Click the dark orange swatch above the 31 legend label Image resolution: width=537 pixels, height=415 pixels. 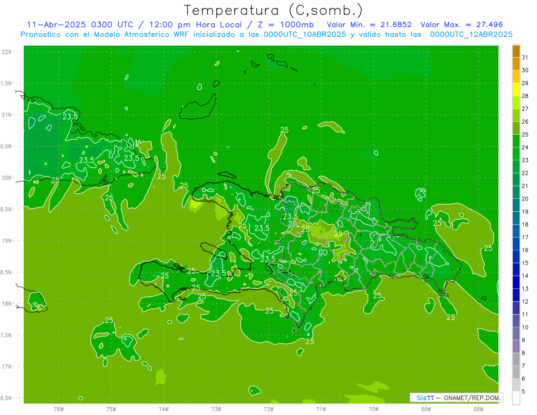(516, 51)
